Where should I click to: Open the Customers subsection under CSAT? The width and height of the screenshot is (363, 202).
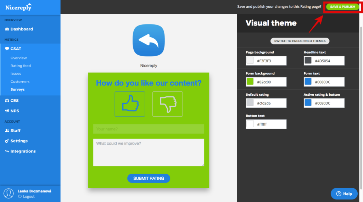click(x=20, y=82)
